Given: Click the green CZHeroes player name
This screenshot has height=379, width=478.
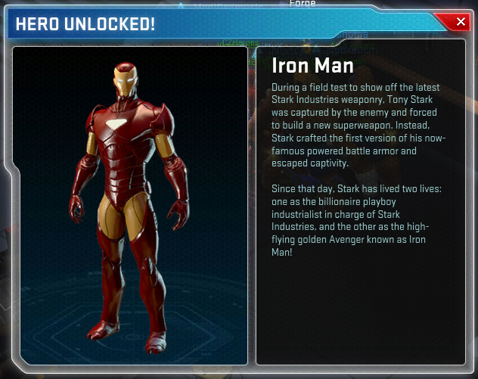Looking at the screenshot, I should tap(241, 42).
